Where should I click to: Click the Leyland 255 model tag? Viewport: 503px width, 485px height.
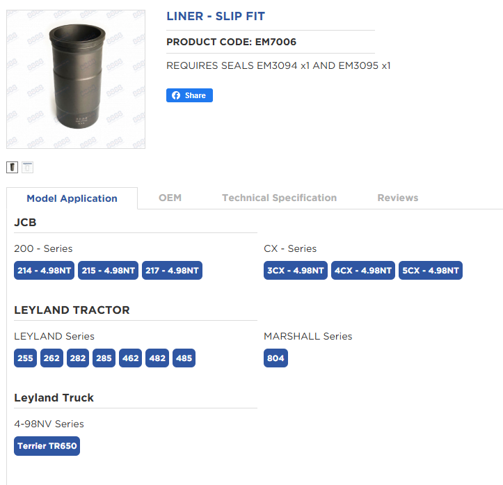click(x=26, y=358)
